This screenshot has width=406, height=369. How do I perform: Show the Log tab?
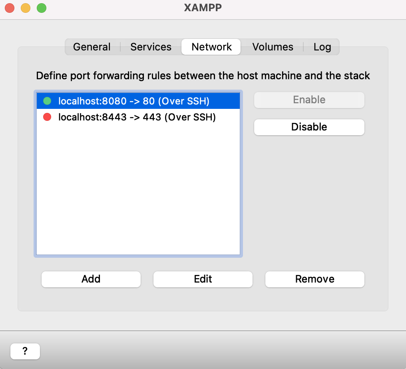point(322,47)
